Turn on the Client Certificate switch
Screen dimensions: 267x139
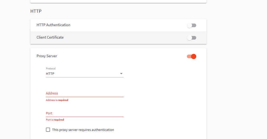pyautogui.click(x=192, y=38)
